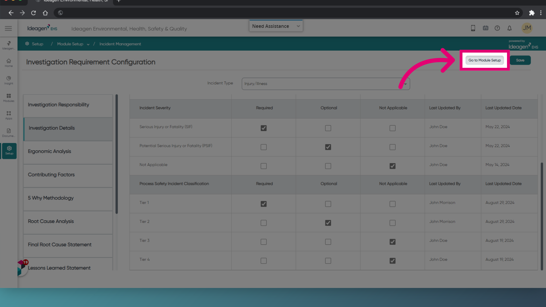
Task: Select Lessons Learned Statement tab
Action: (x=68, y=264)
